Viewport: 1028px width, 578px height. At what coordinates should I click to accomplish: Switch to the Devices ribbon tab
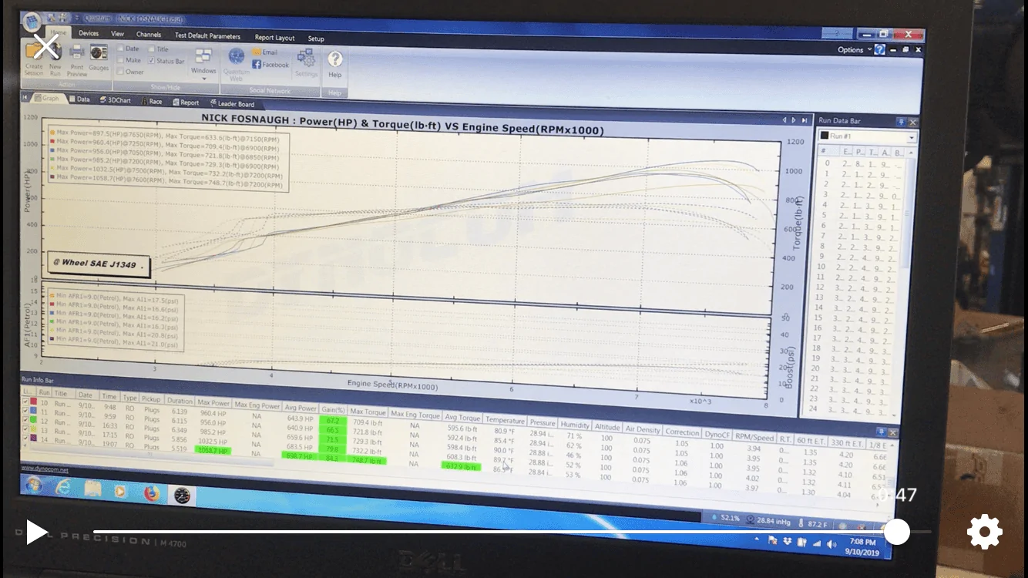(89, 33)
